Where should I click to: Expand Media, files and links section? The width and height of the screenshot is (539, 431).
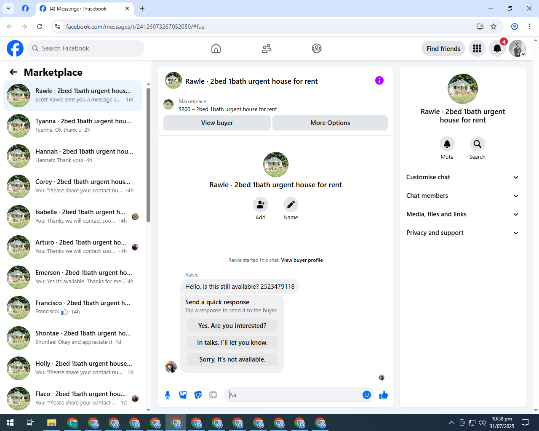(463, 214)
